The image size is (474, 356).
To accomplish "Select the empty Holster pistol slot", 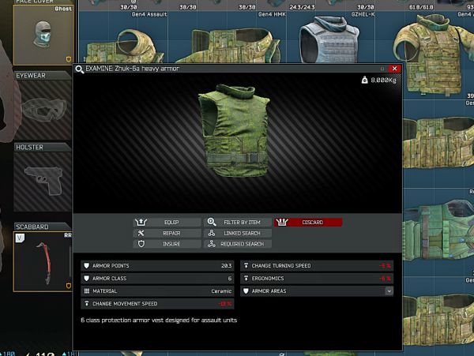I will click(x=42, y=181).
